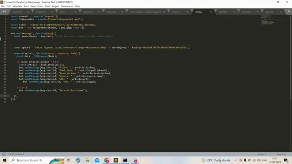This screenshot has width=292, height=164.
Task: Close the news.js tab
Action: 211,12
